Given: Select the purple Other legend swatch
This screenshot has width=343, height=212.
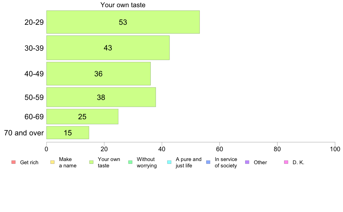Looking at the screenshot, I should pos(247,162).
